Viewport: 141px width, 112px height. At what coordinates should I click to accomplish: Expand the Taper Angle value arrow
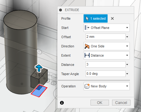pyautogui.click(x=127, y=74)
